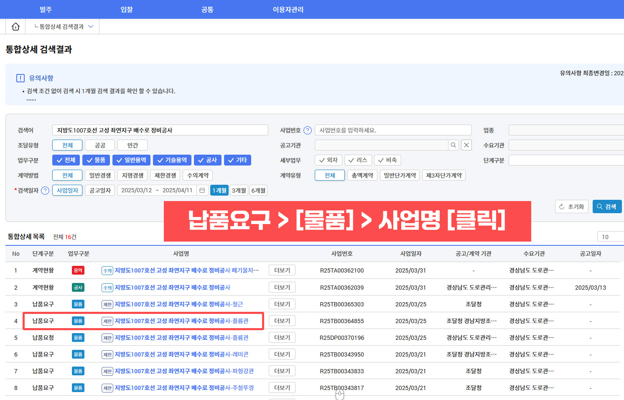624x400 pixels.
Task: Select 제한경쟁 contract method
Action: coord(165,176)
